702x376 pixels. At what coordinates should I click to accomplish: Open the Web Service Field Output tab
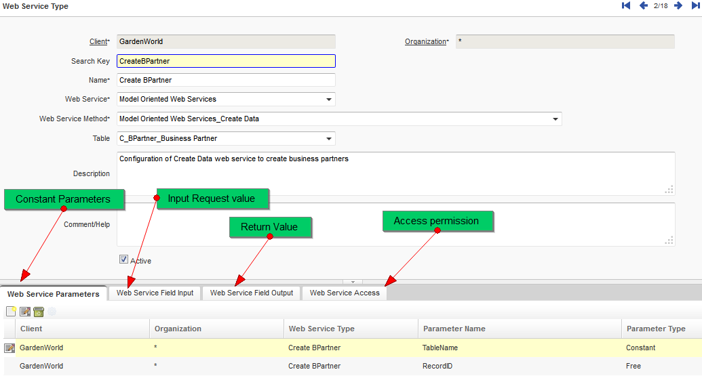tap(252, 293)
